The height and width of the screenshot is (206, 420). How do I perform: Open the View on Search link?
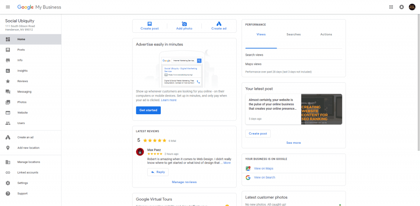coord(265,177)
